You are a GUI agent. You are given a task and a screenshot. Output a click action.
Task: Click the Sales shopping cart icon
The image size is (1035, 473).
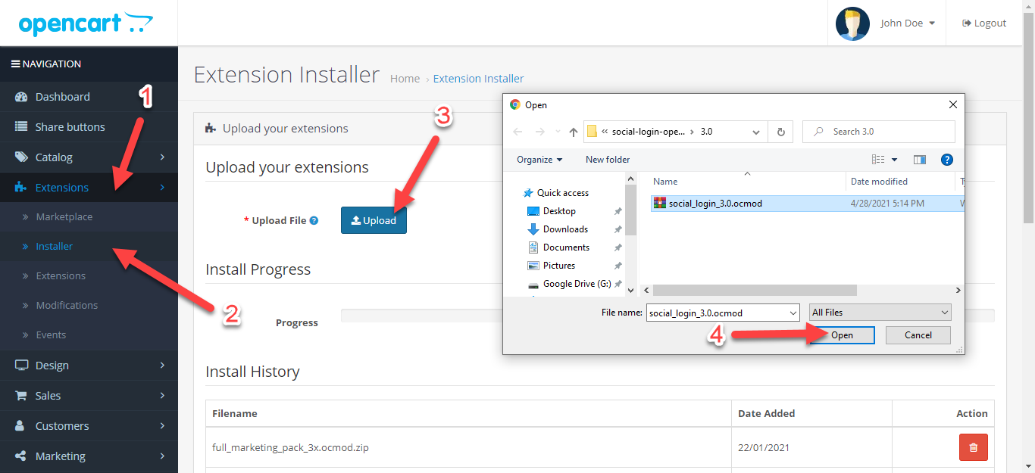21,396
